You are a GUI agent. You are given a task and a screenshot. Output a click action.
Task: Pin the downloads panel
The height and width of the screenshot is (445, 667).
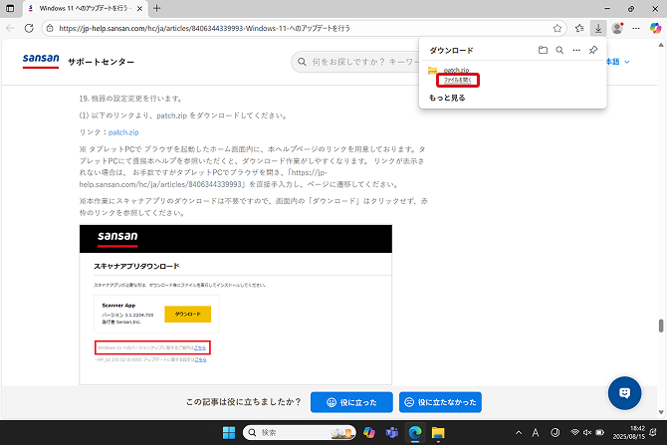tap(593, 50)
